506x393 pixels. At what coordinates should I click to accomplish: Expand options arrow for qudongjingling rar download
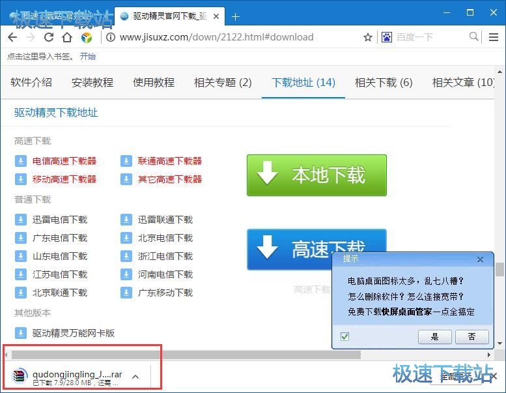point(135,377)
